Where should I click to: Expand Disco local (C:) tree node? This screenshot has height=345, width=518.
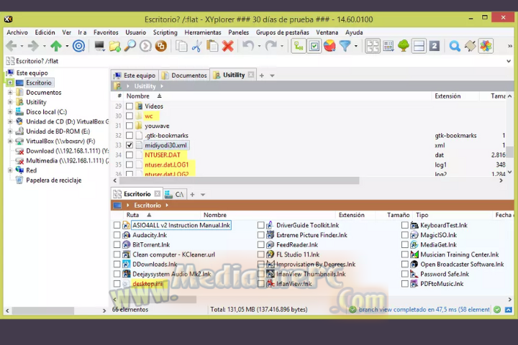[x=10, y=112]
